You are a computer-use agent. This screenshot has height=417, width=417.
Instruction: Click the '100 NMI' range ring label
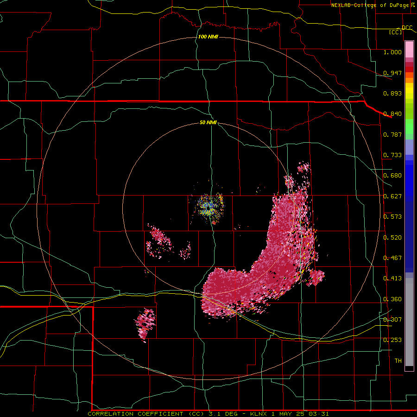pyautogui.click(x=208, y=37)
